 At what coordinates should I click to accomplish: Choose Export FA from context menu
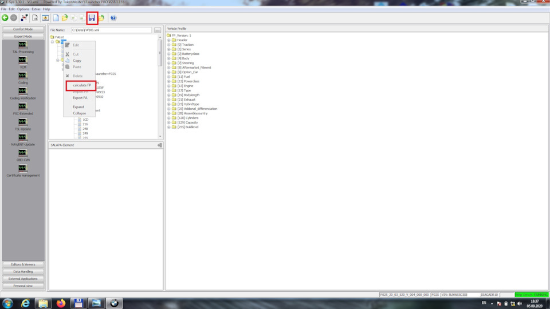(80, 98)
